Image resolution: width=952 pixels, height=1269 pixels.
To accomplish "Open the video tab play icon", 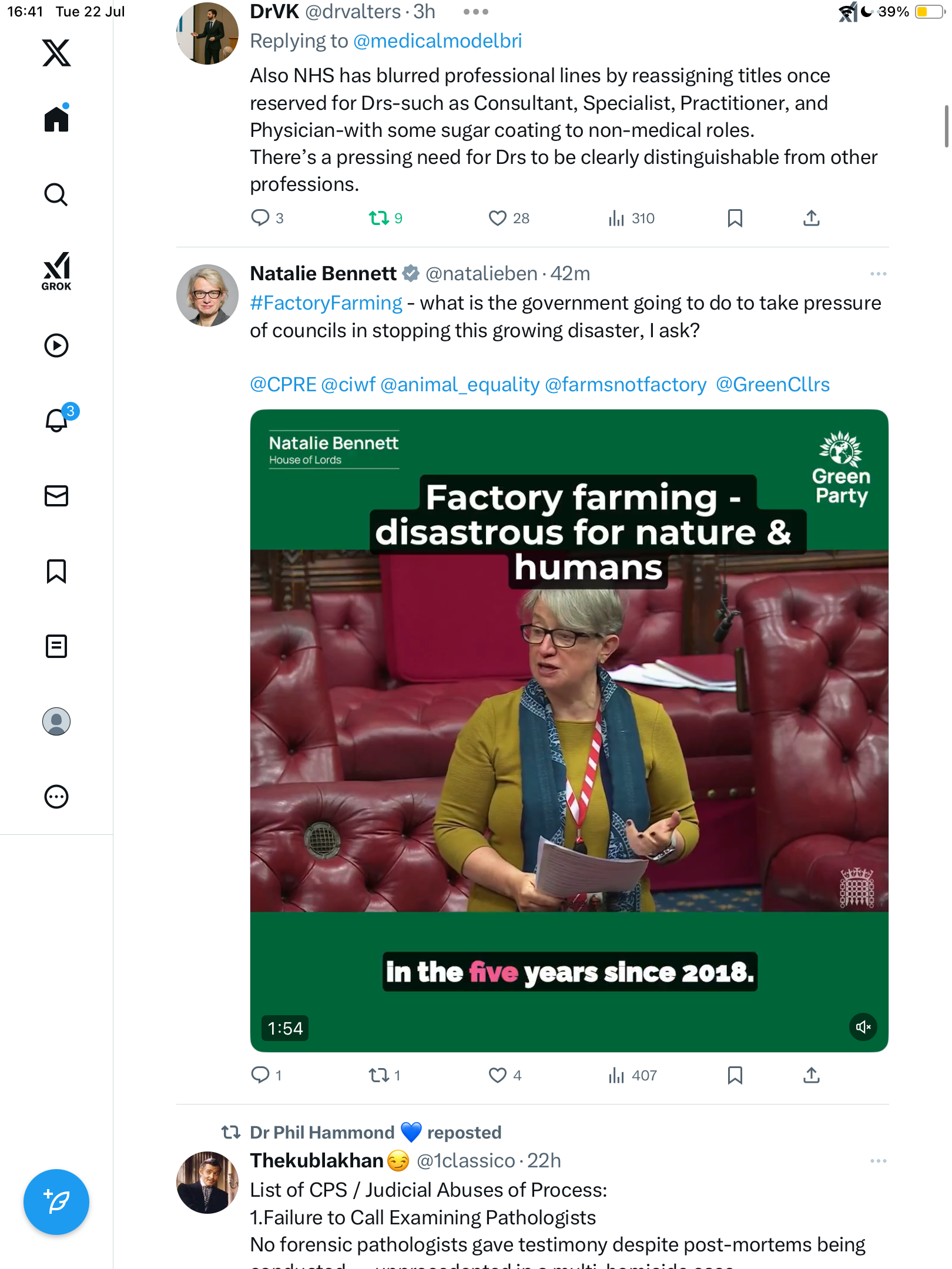I will [56, 345].
